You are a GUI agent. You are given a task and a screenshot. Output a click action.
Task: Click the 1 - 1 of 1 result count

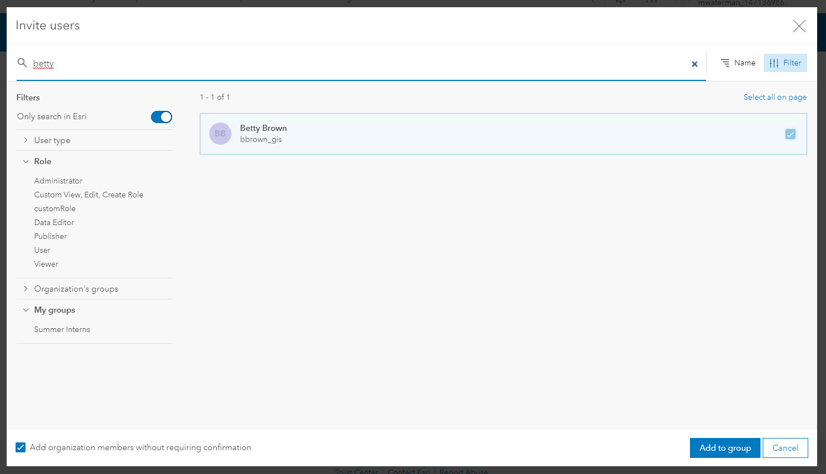(215, 97)
